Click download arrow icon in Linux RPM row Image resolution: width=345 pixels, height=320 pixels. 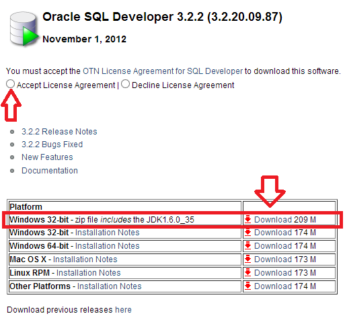click(247, 273)
